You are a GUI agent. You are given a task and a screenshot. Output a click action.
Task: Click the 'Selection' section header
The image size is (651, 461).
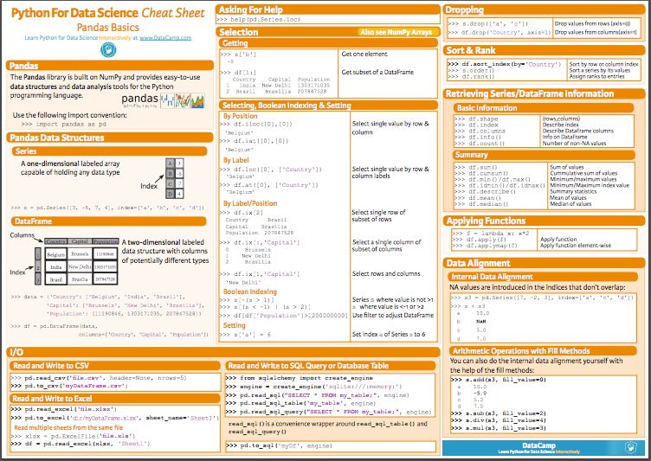327,32
